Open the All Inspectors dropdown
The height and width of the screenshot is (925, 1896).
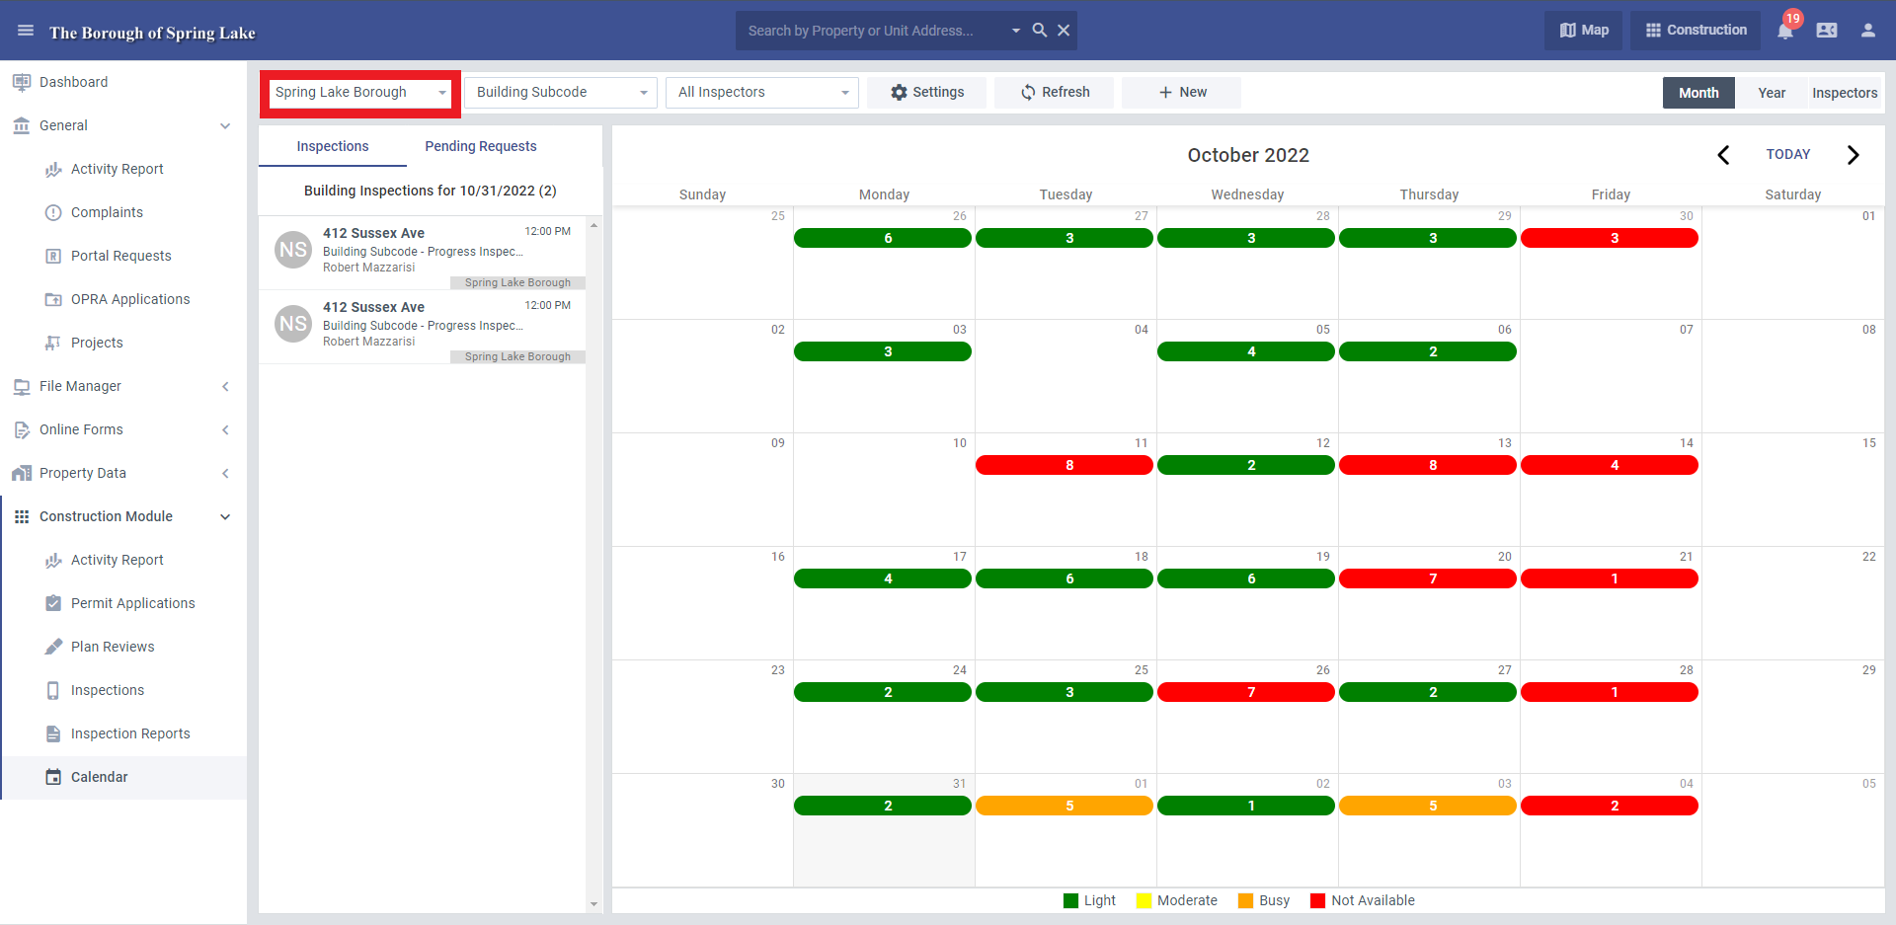pyautogui.click(x=762, y=93)
